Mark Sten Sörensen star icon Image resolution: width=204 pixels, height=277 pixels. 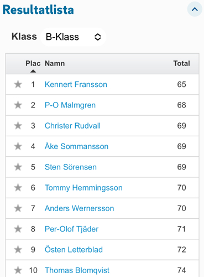[x=18, y=167]
